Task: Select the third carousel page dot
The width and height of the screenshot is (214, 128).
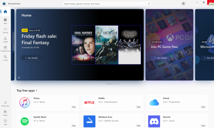Action: (x=110, y=84)
